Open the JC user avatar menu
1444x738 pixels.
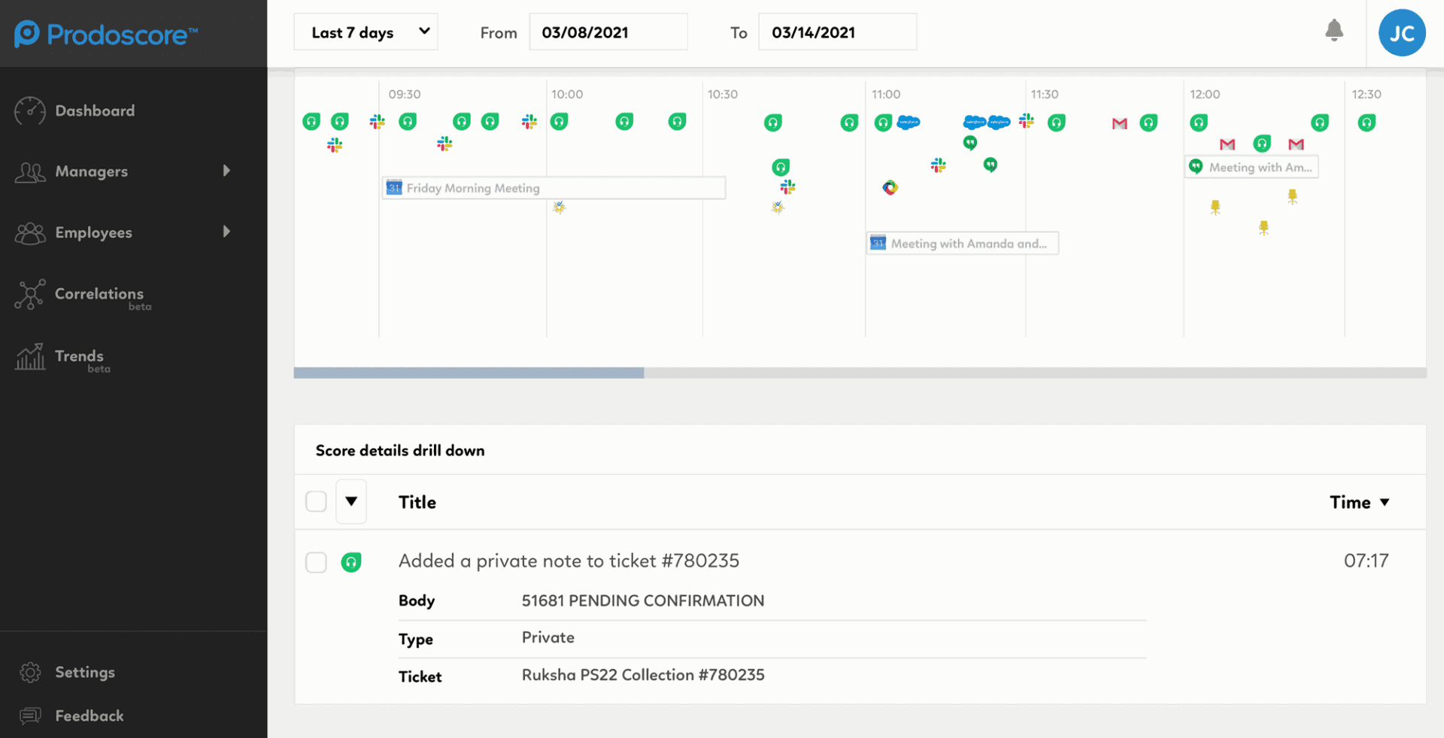(x=1402, y=33)
